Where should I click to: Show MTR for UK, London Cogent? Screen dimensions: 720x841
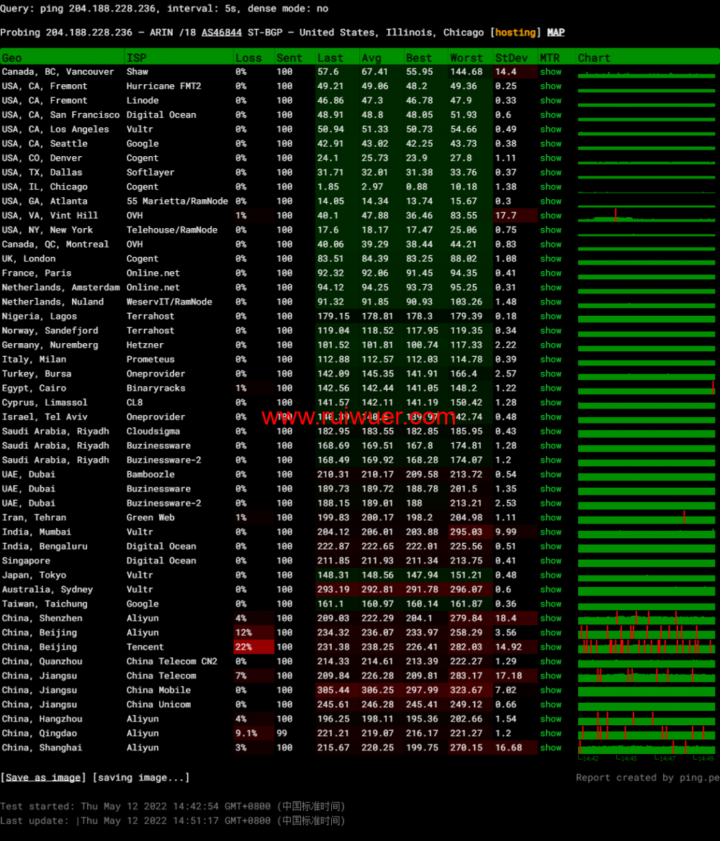point(551,259)
